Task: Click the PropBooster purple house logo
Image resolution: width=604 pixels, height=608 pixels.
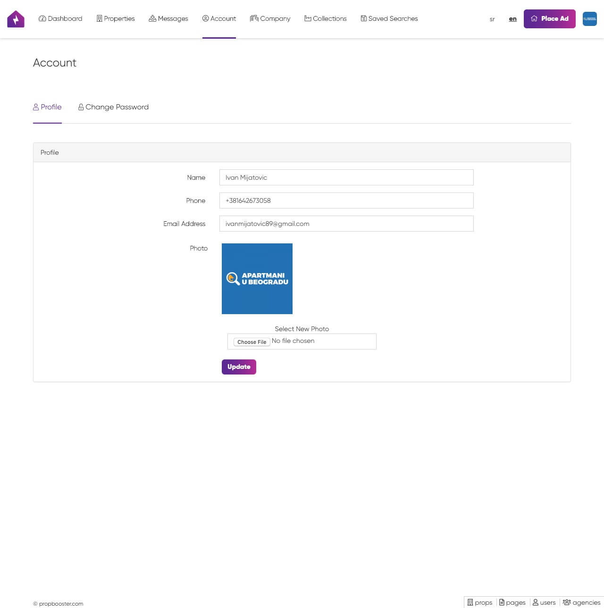Action: [x=16, y=19]
